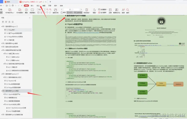Open the zoom percentage dropdown

coord(44,9)
